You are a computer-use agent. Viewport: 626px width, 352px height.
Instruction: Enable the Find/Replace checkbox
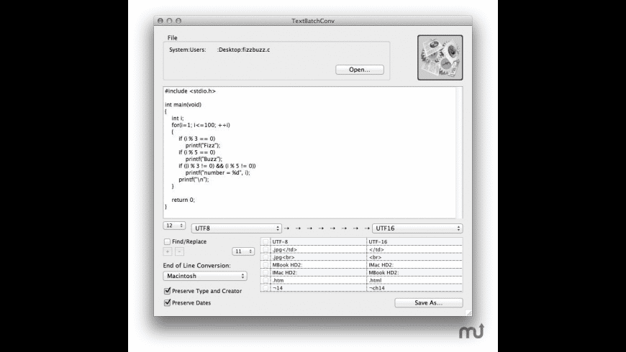pyautogui.click(x=167, y=241)
